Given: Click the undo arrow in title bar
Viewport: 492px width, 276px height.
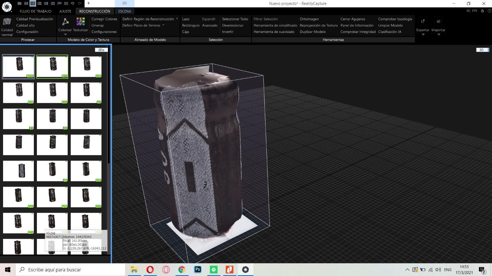Looking at the screenshot, I should [72, 3].
